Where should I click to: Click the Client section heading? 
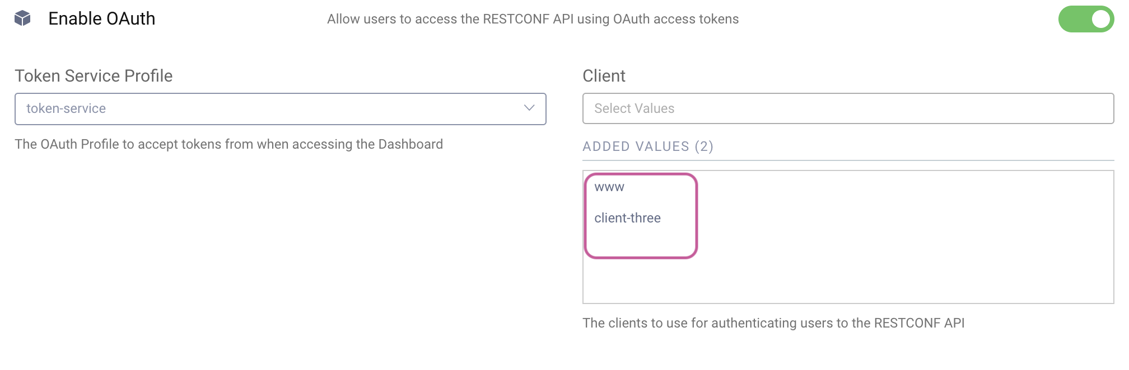coord(604,76)
